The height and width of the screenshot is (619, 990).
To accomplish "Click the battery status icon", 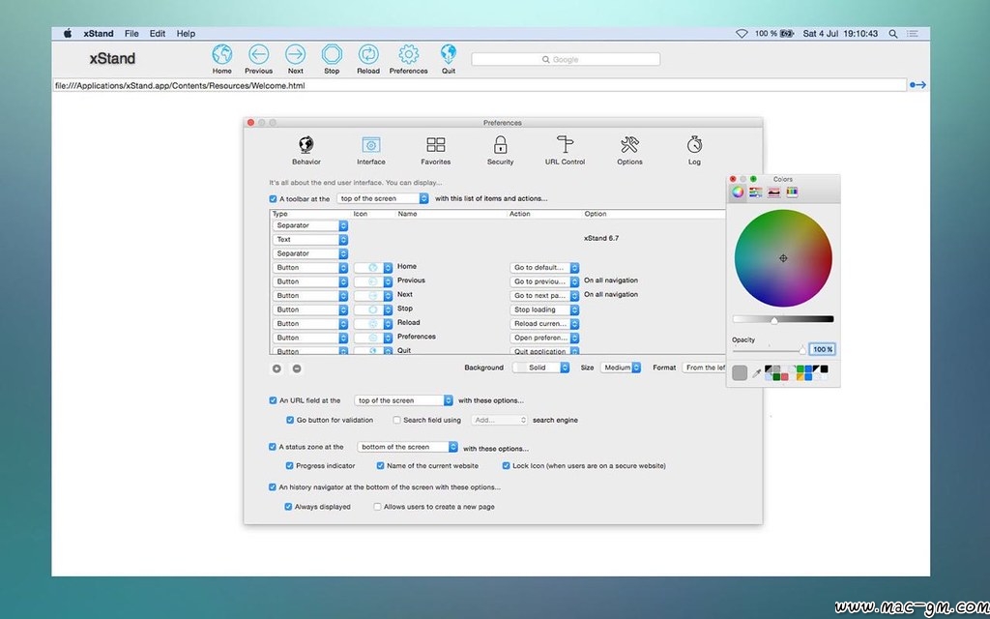I will [787, 34].
